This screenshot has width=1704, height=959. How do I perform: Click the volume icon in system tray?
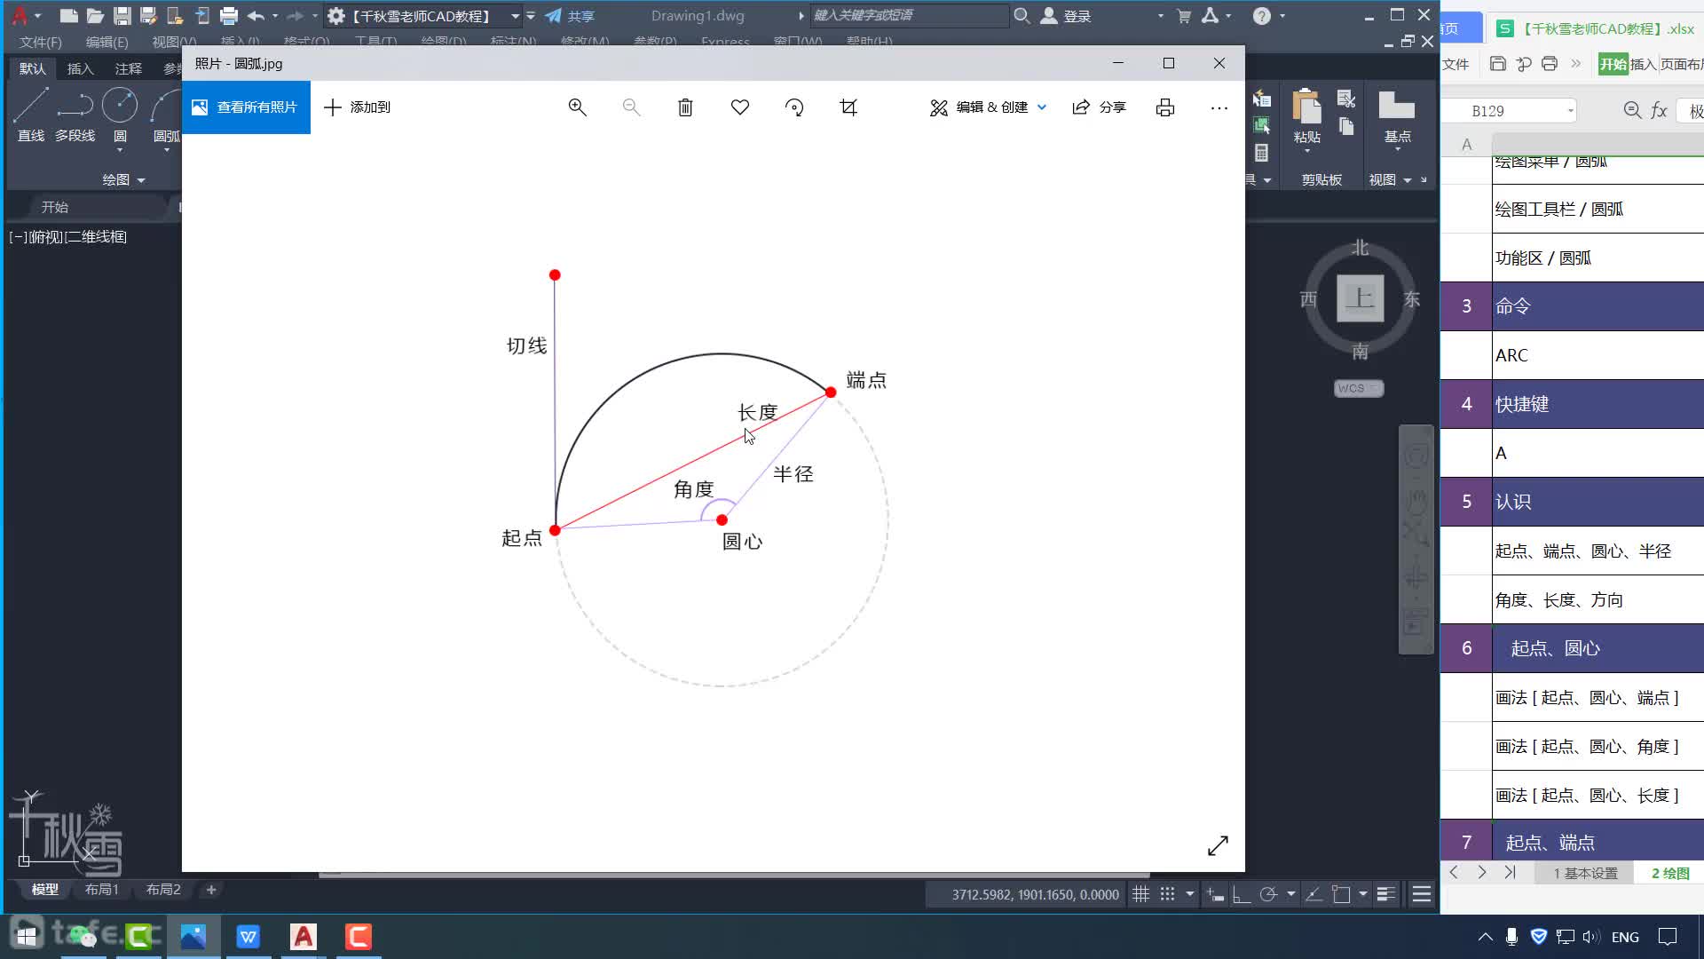click(1590, 937)
